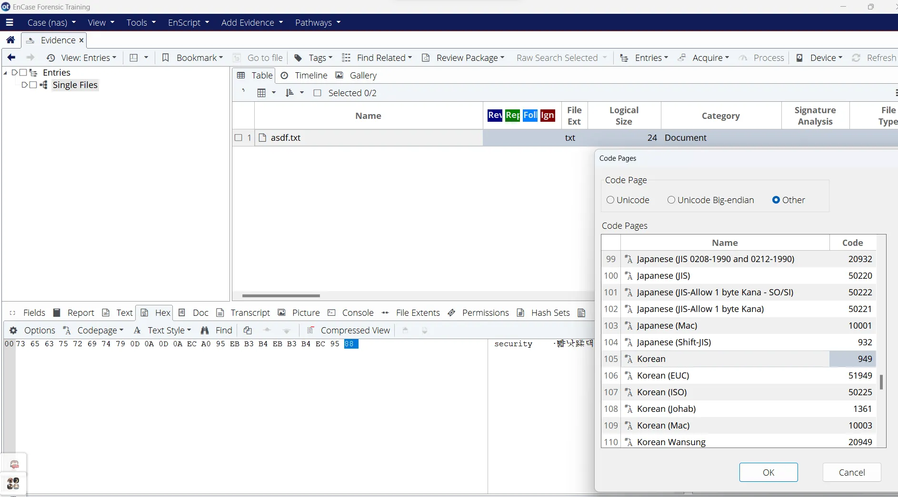Screen dimensions: 898x497
Task: Open the Text Style dropdown
Action: pos(162,330)
